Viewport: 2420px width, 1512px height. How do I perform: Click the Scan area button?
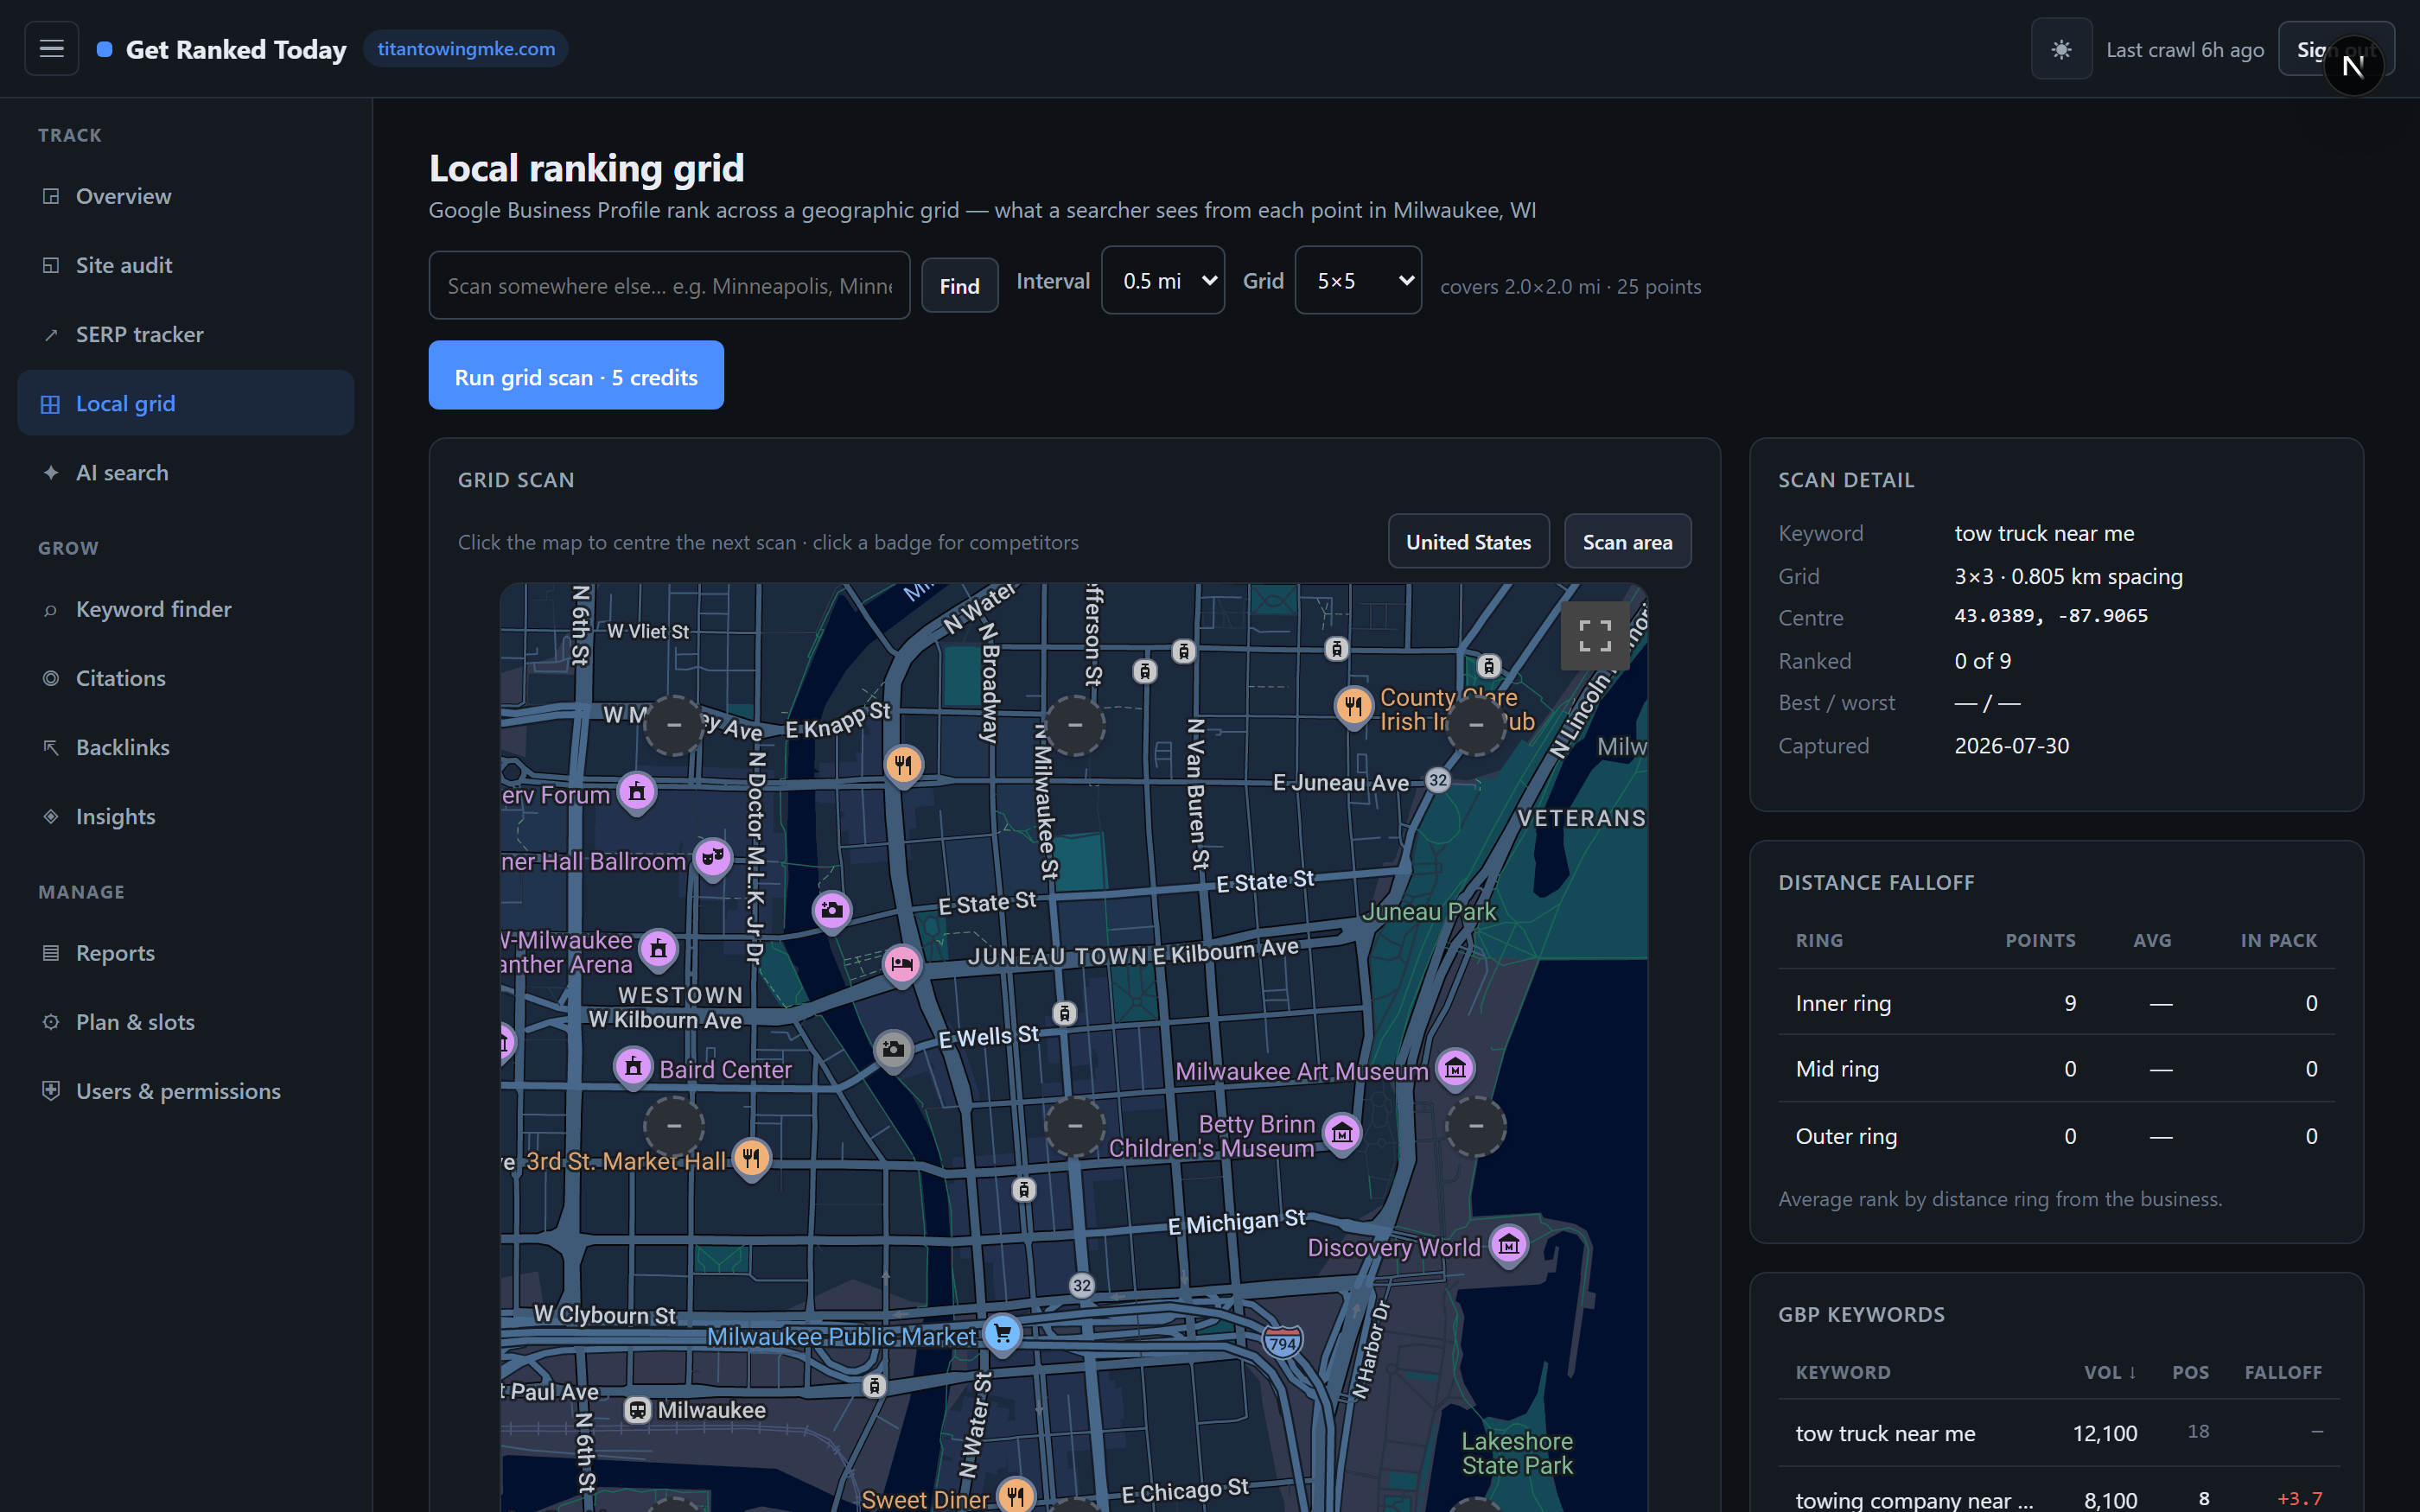click(x=1627, y=542)
